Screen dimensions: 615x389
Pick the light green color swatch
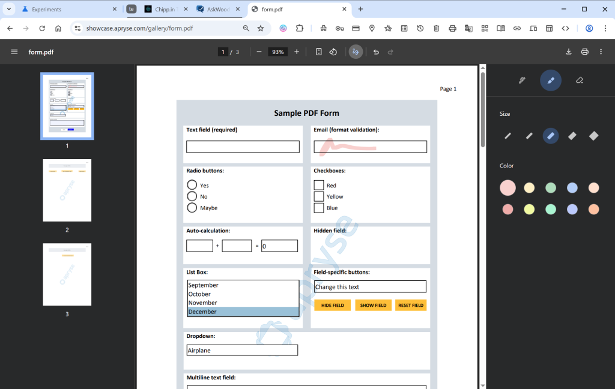(x=551, y=188)
